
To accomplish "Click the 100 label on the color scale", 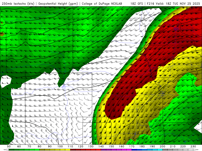I will point(60,146).
